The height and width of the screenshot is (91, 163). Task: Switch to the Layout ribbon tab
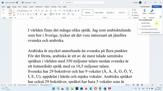(x=31, y=7)
